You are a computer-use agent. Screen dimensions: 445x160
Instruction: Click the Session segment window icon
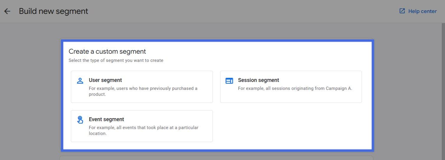[229, 81]
